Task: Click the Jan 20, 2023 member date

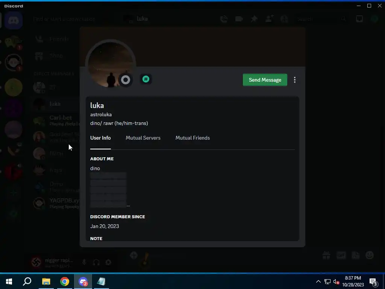Action: point(105,226)
